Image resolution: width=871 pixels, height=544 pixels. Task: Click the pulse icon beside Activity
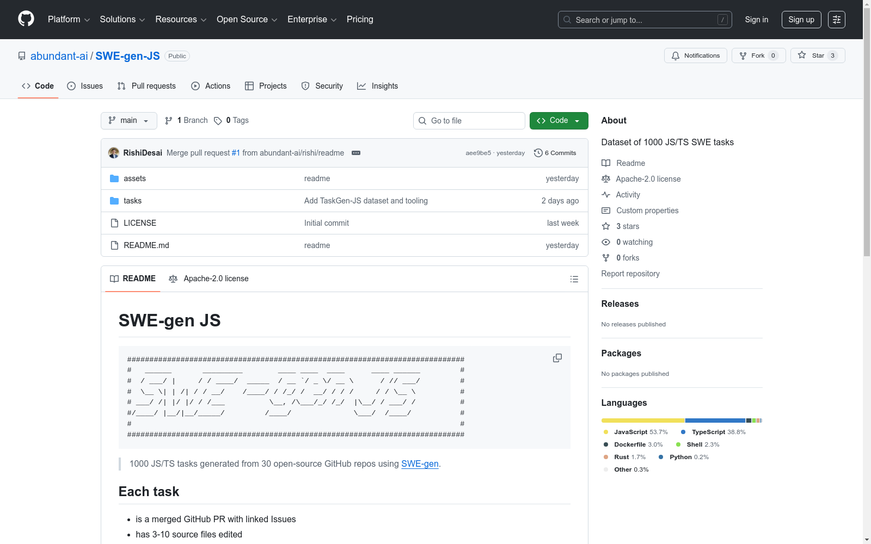point(606,195)
